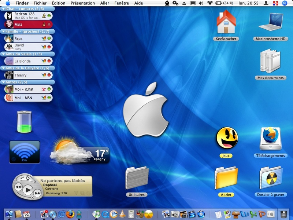Open the volume control in menu bar

pyautogui.click(x=201, y=3)
